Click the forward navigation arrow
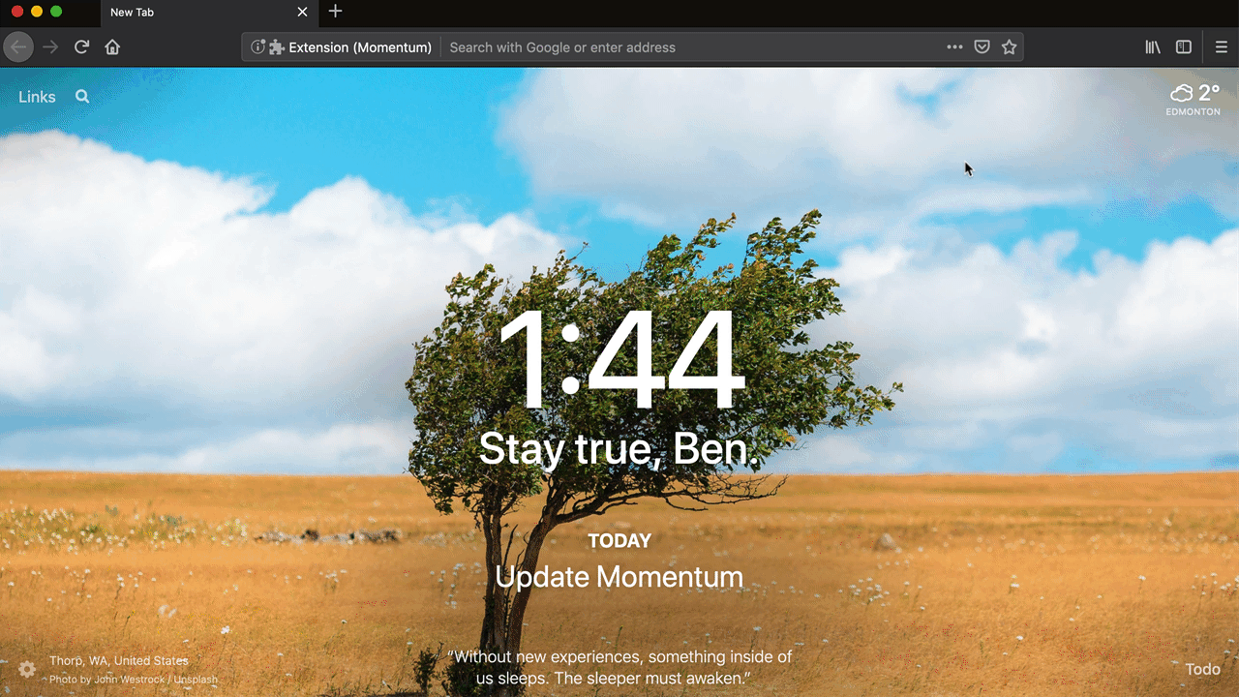 [50, 46]
